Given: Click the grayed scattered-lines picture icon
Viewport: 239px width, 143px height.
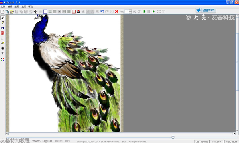Looking at the screenshot, I should (97, 12).
